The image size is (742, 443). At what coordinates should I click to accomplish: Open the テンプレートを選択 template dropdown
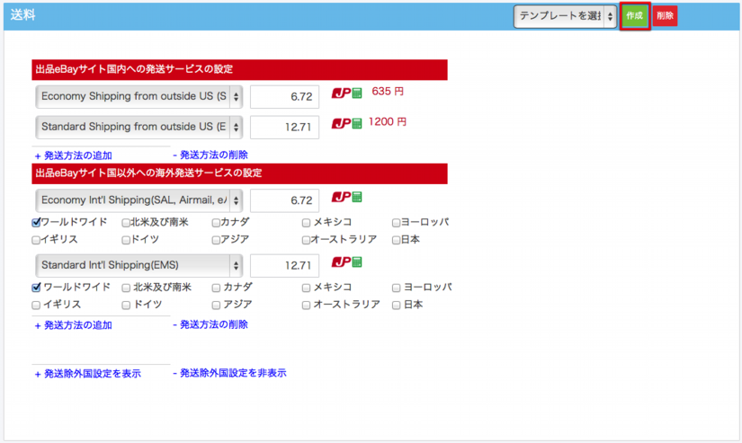coord(565,16)
